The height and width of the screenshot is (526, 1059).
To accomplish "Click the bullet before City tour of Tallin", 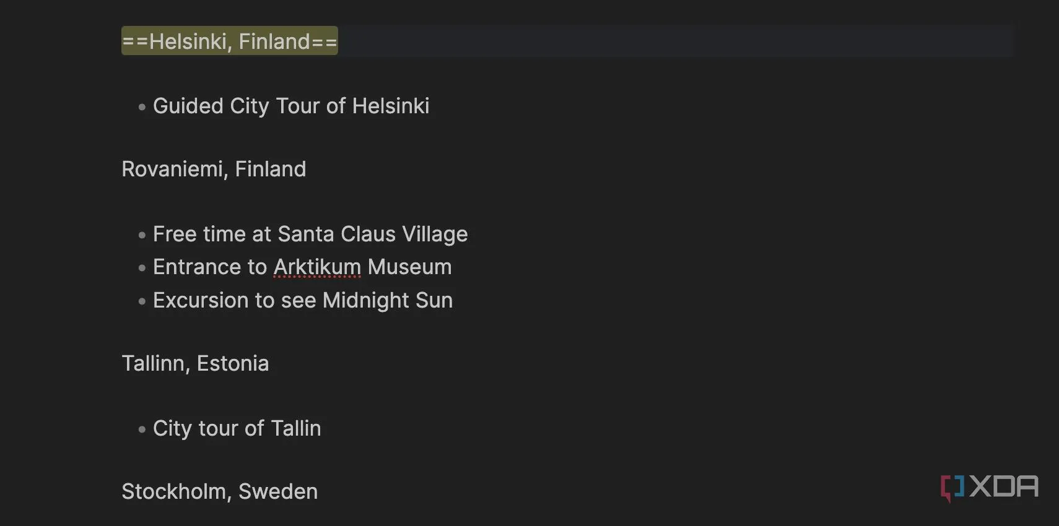I will [142, 429].
